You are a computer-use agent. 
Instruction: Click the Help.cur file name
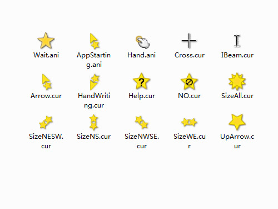pyautogui.click(x=142, y=96)
